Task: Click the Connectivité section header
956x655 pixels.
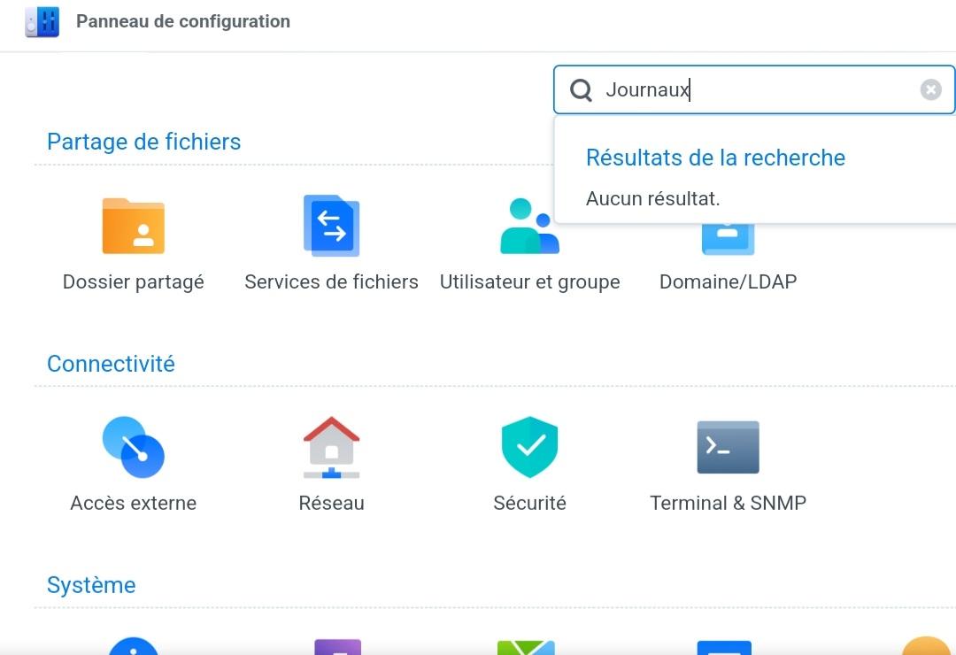Action: point(111,364)
